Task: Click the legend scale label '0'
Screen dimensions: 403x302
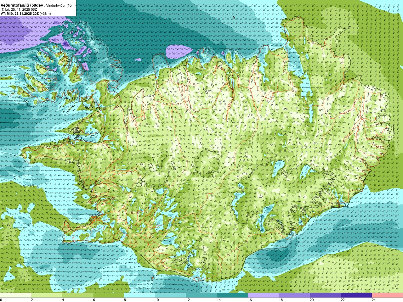Action: click(1, 300)
